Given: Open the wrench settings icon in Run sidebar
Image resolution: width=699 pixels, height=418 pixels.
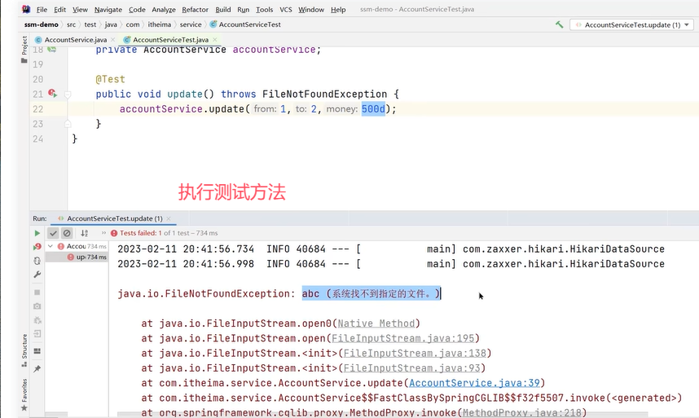Looking at the screenshot, I should pyautogui.click(x=37, y=275).
